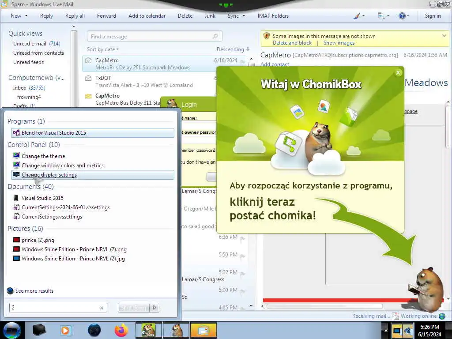The width and height of the screenshot is (452, 339).
Task: Switch to Windows Live Mail taskbar button
Action: (203, 330)
